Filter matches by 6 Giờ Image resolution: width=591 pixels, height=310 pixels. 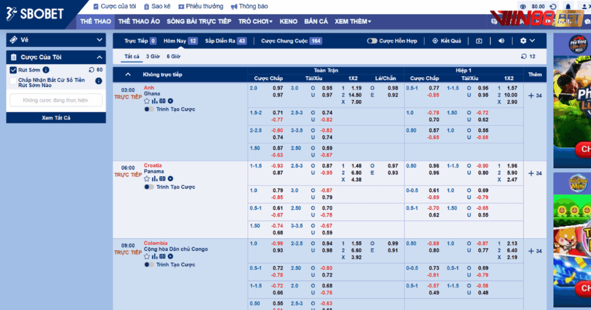click(173, 56)
